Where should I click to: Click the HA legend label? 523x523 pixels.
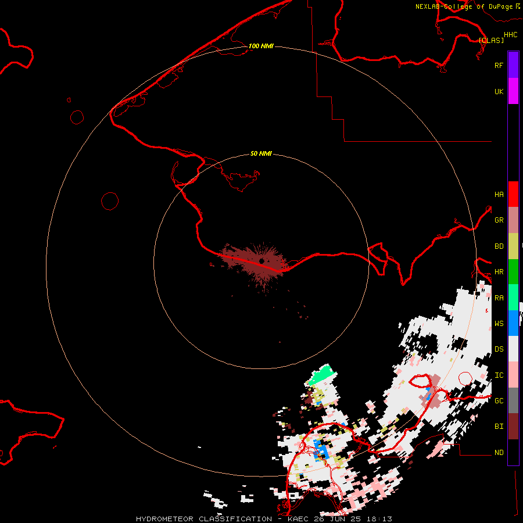[499, 195]
